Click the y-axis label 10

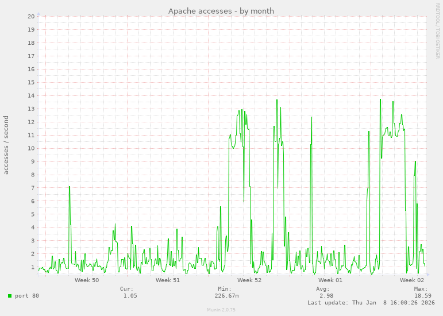point(31,149)
